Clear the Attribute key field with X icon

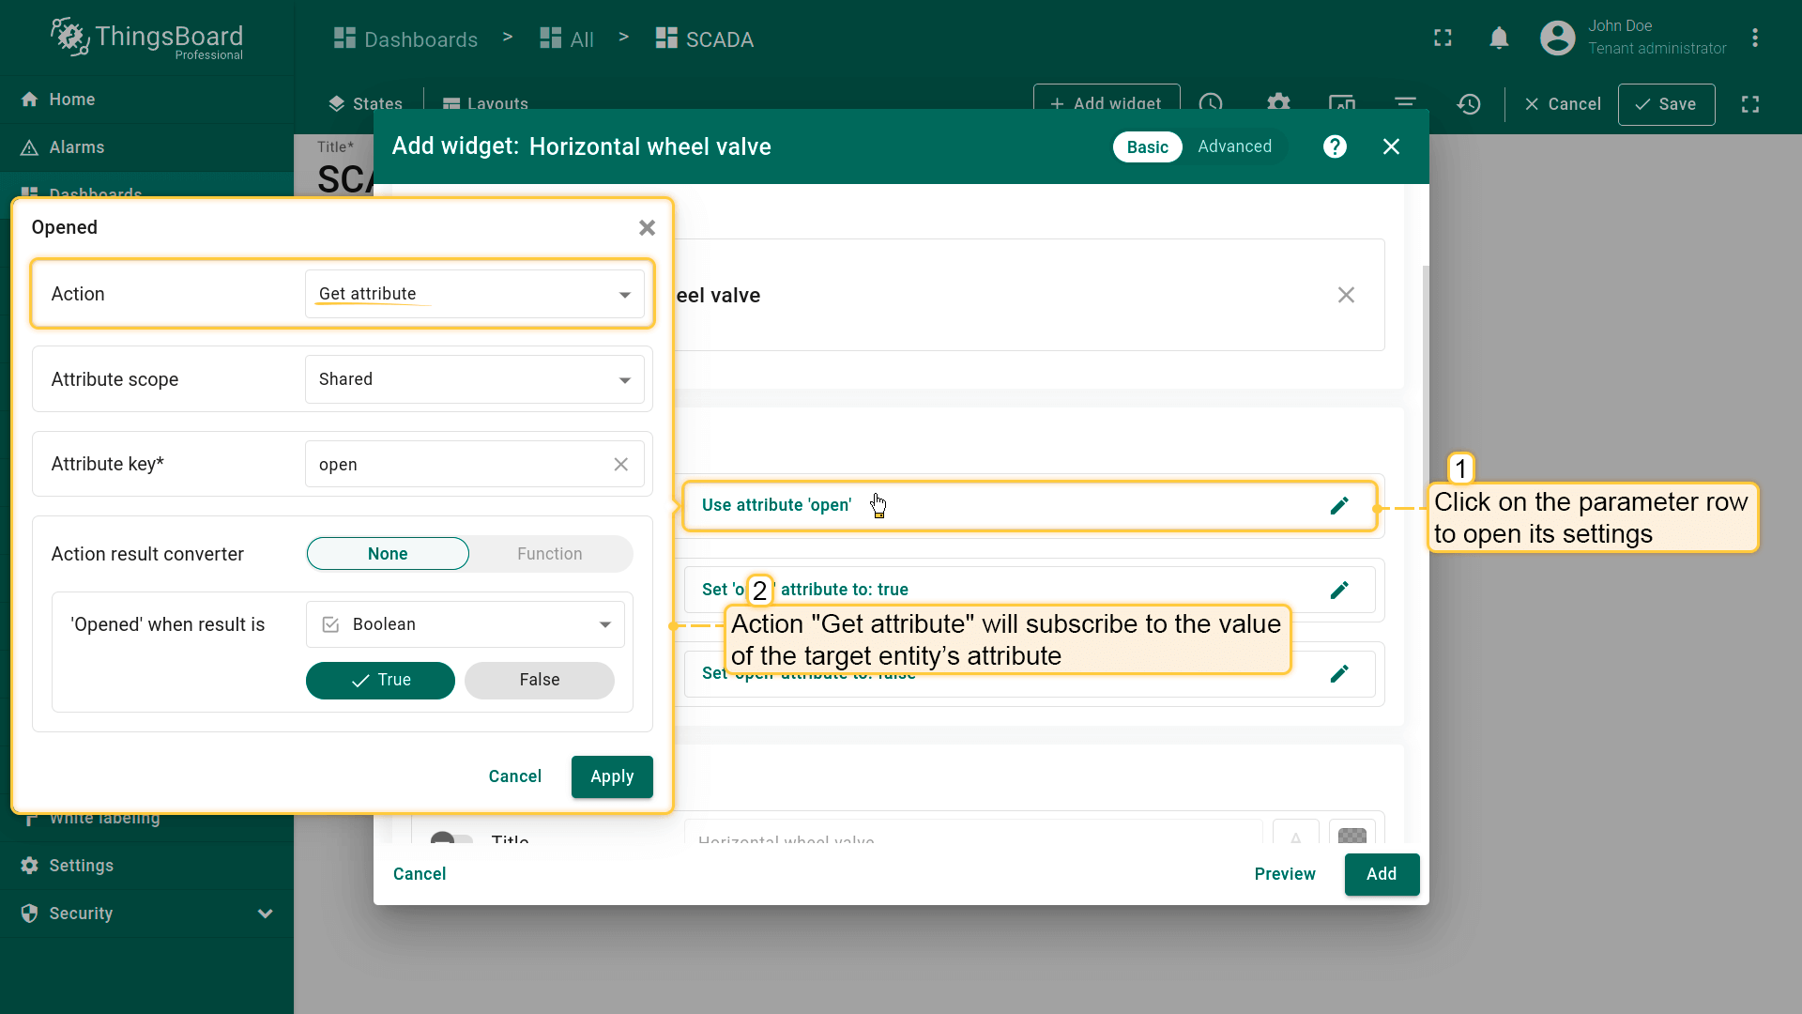point(620,465)
